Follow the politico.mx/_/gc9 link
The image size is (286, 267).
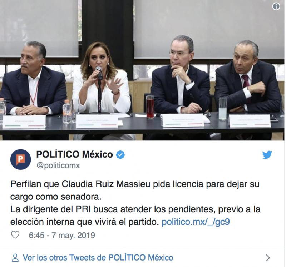196,222
